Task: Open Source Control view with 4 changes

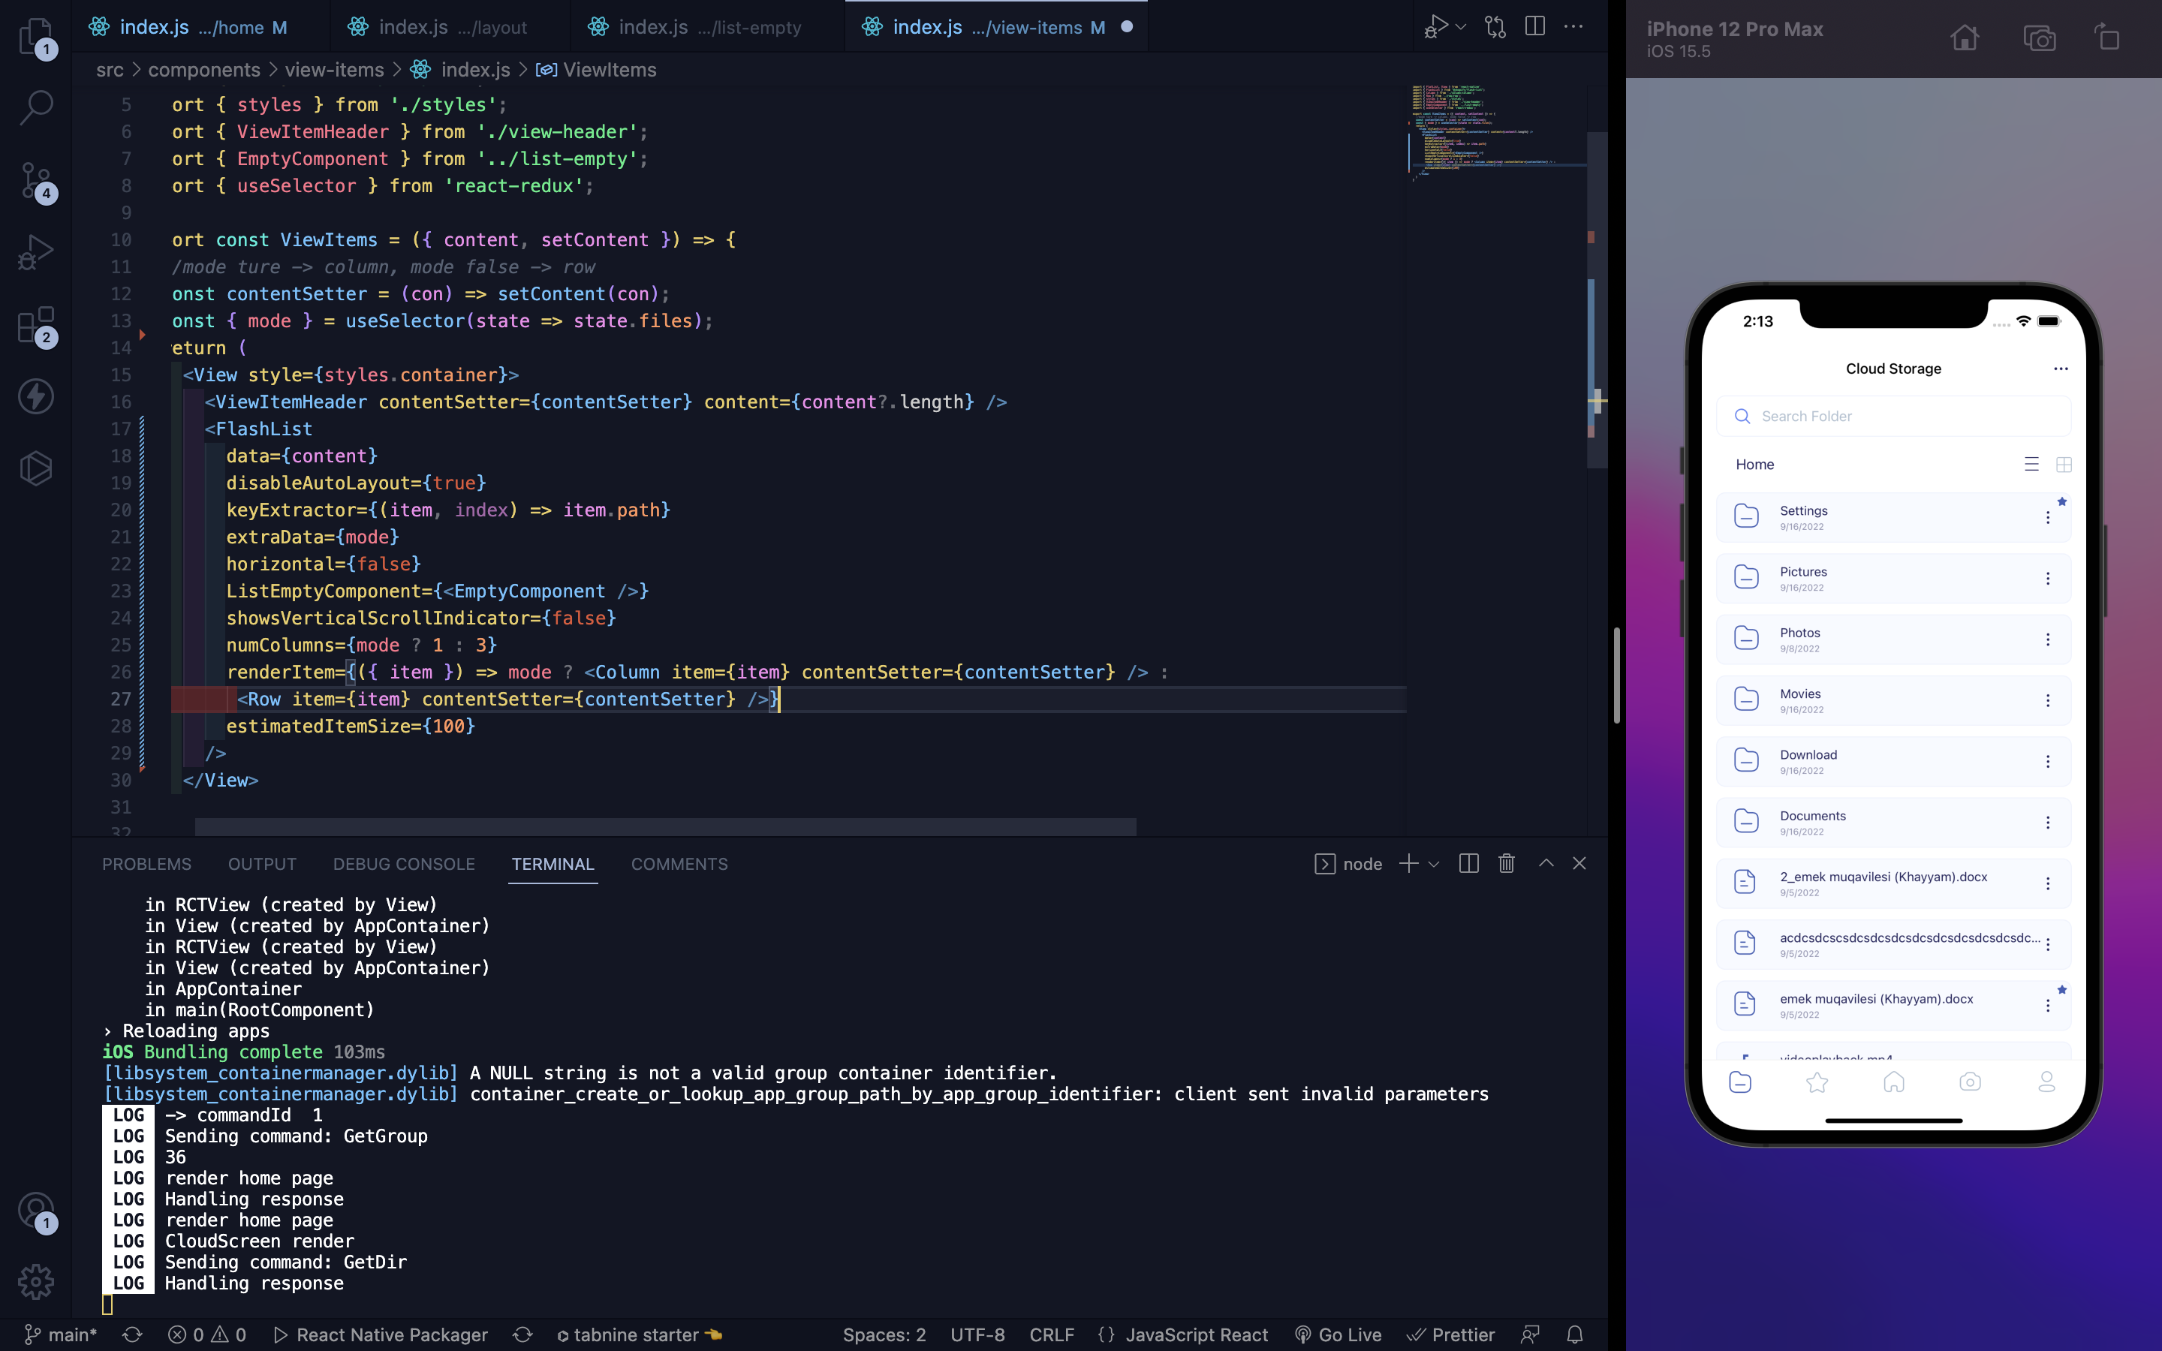Action: coord(36,182)
